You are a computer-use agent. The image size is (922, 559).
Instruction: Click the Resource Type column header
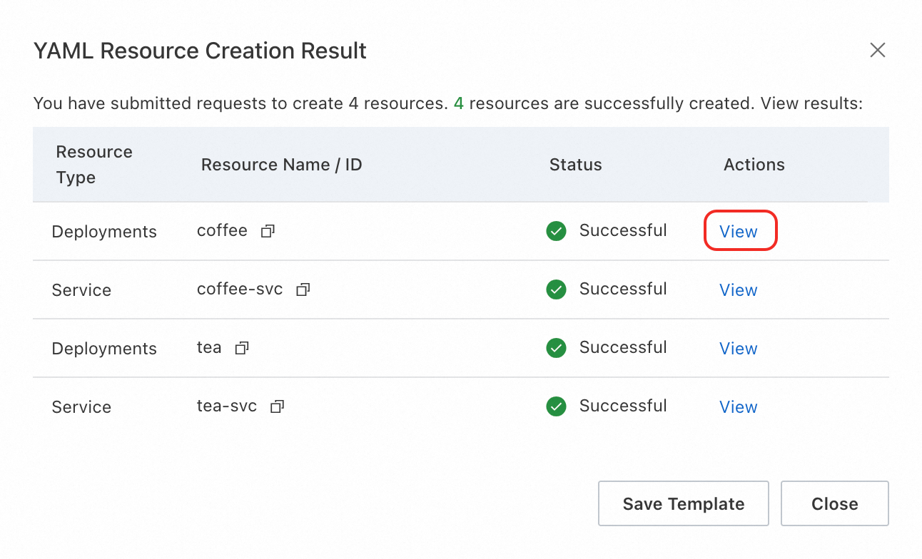pyautogui.click(x=94, y=165)
